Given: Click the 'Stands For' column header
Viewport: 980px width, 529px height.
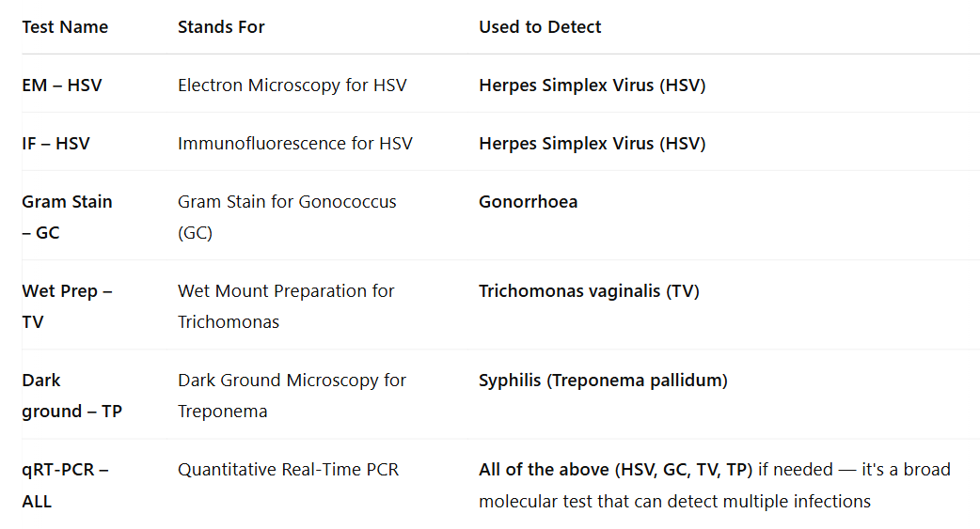Looking at the screenshot, I should coord(221,27).
